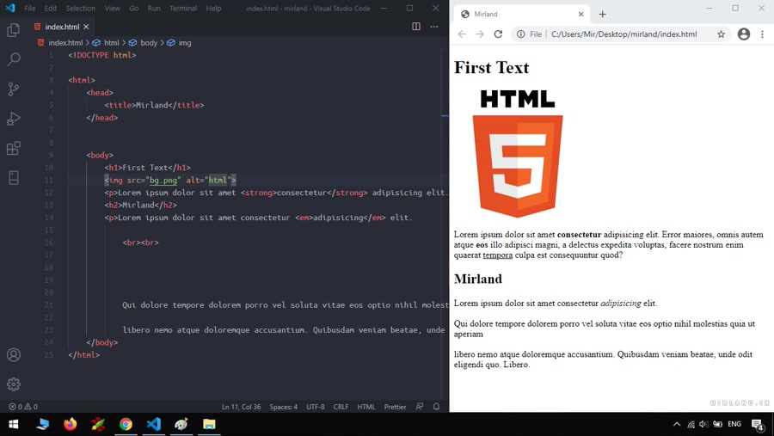The image size is (774, 436).
Task: Open the editor More Actions ellipsis
Action: click(x=434, y=27)
